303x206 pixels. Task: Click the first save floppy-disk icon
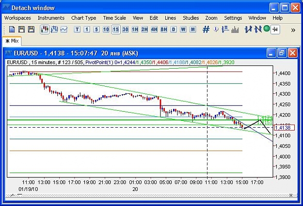click(x=21, y=29)
